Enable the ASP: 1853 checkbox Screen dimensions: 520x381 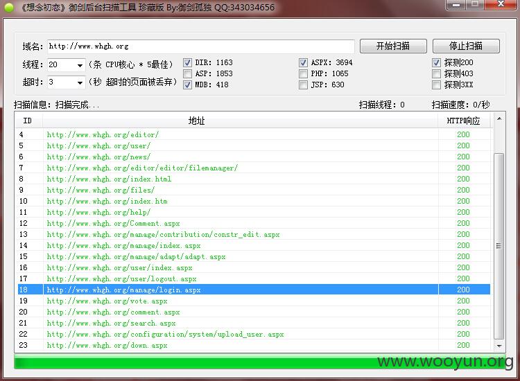(187, 73)
